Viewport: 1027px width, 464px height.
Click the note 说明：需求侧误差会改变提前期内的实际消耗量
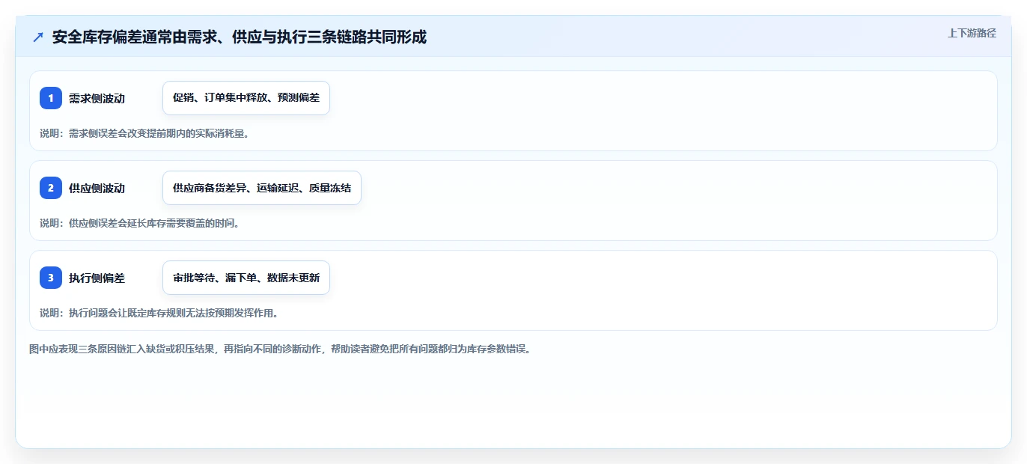point(144,134)
